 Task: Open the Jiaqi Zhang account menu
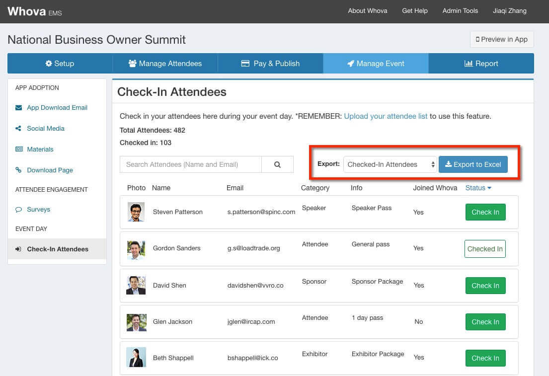click(x=509, y=10)
